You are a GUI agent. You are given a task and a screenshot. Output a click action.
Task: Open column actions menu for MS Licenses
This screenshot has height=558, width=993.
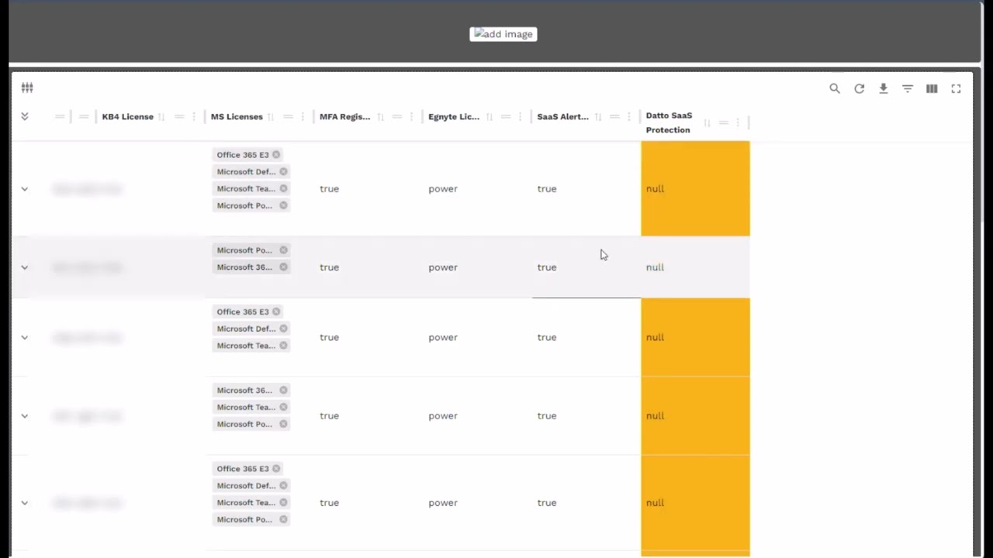pyautogui.click(x=303, y=117)
